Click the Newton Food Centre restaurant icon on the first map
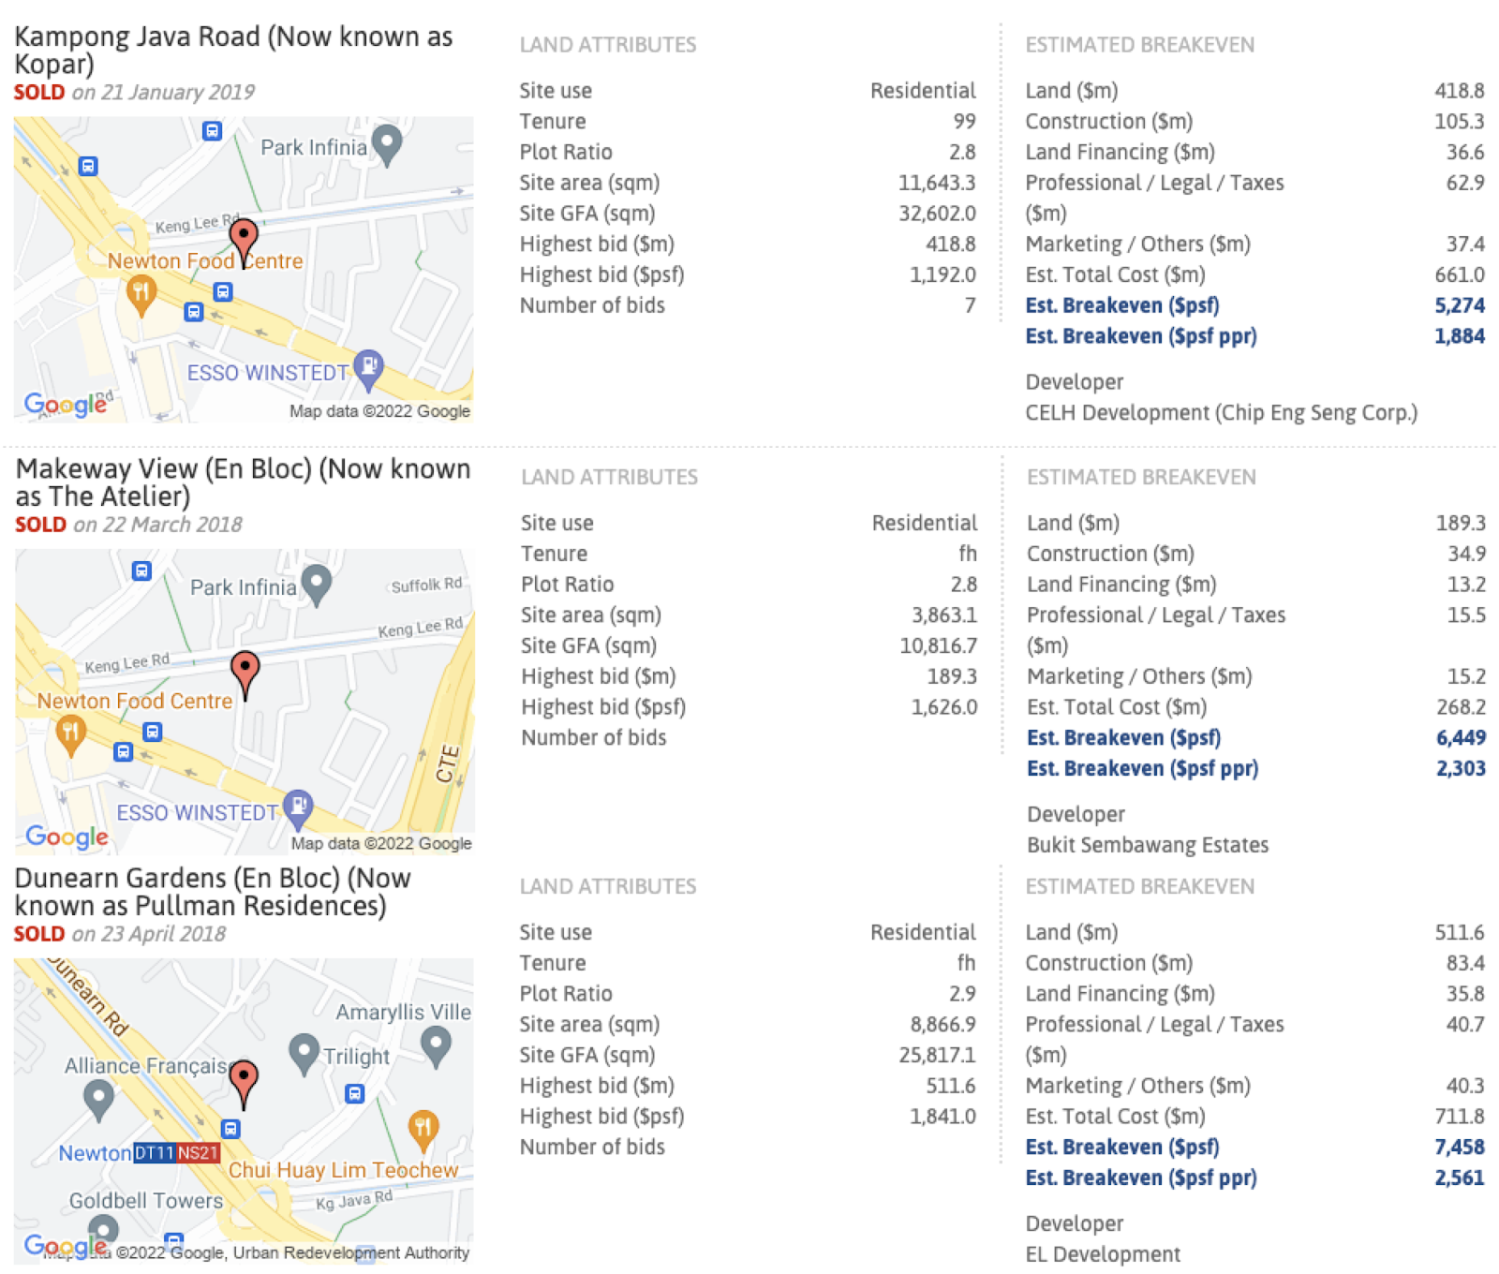 coord(141,296)
